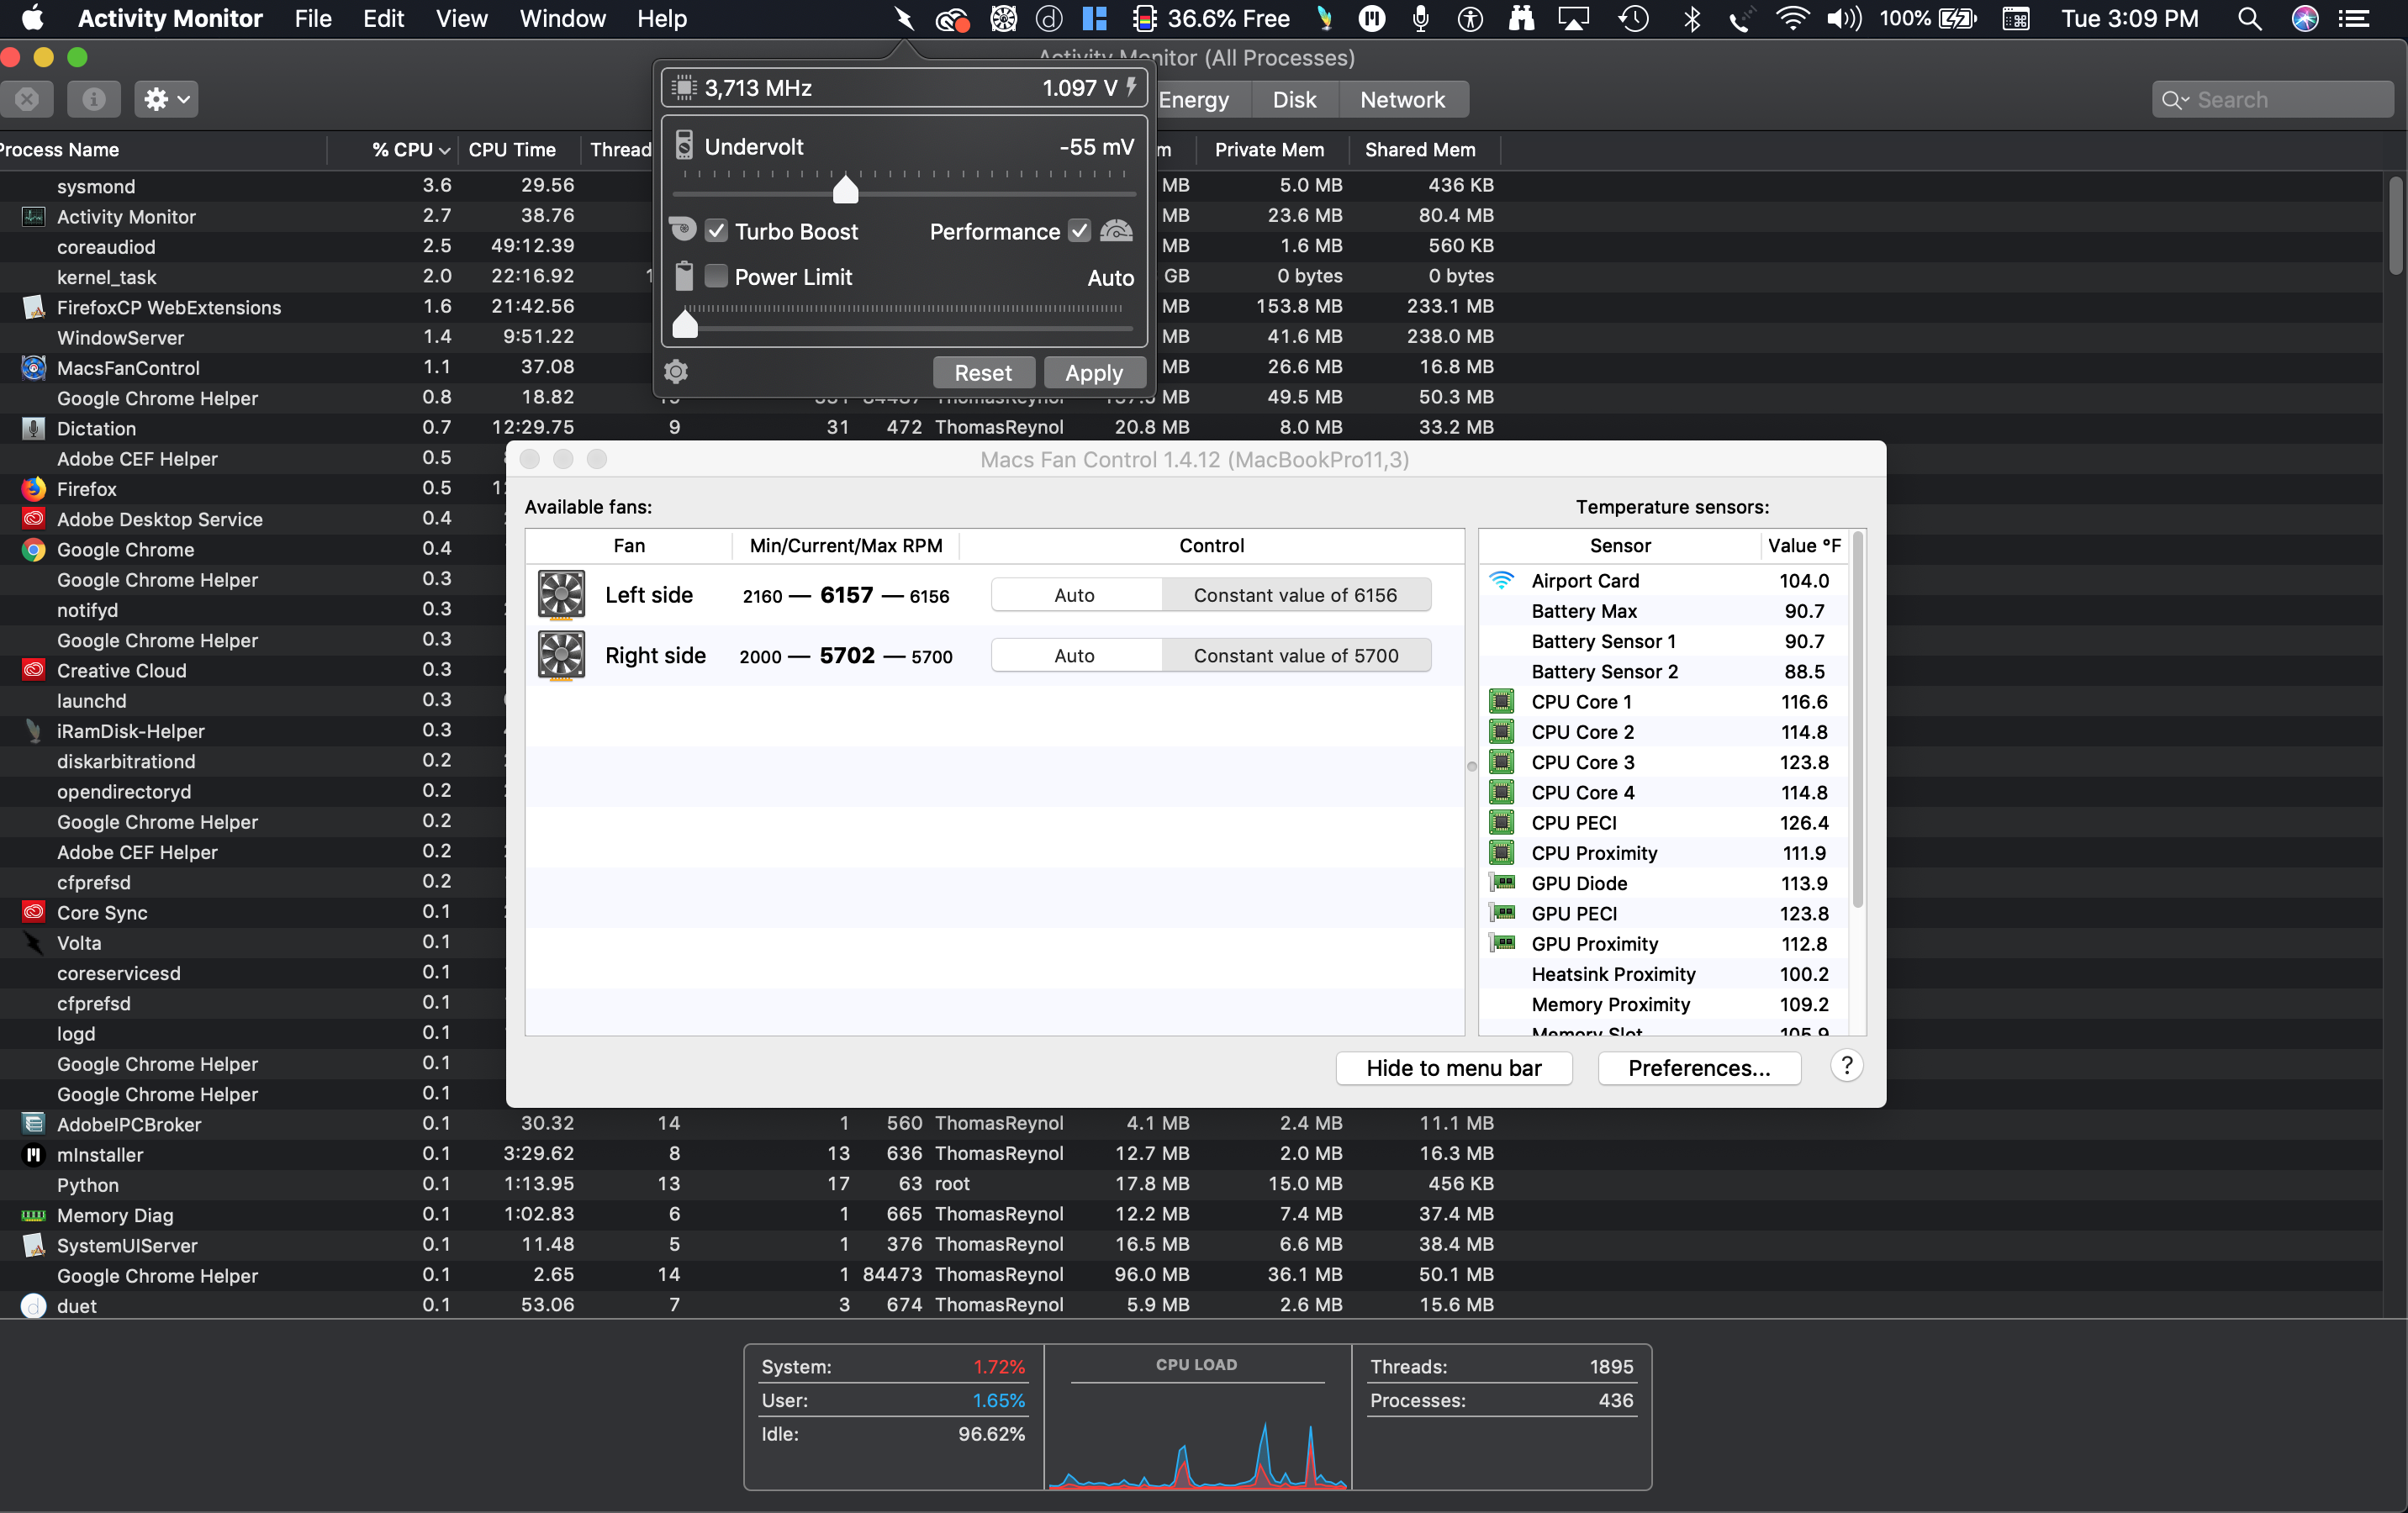Viewport: 2408px width, 1513px height.
Task: Enable the Power Limit checkbox
Action: click(x=716, y=276)
